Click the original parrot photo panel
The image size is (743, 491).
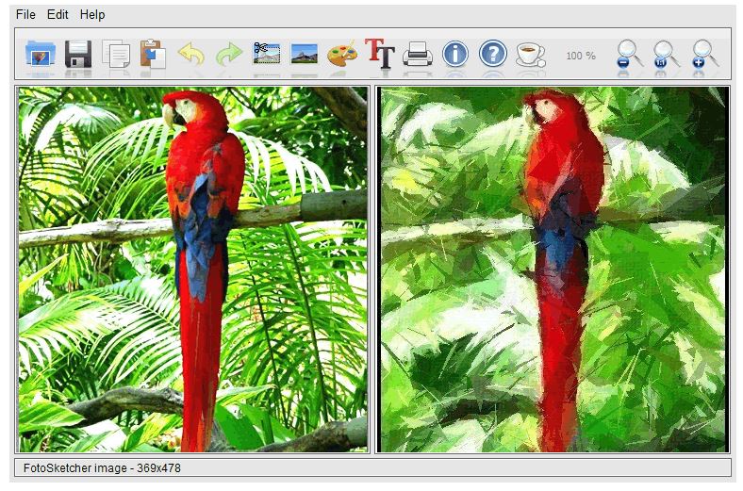tap(192, 270)
